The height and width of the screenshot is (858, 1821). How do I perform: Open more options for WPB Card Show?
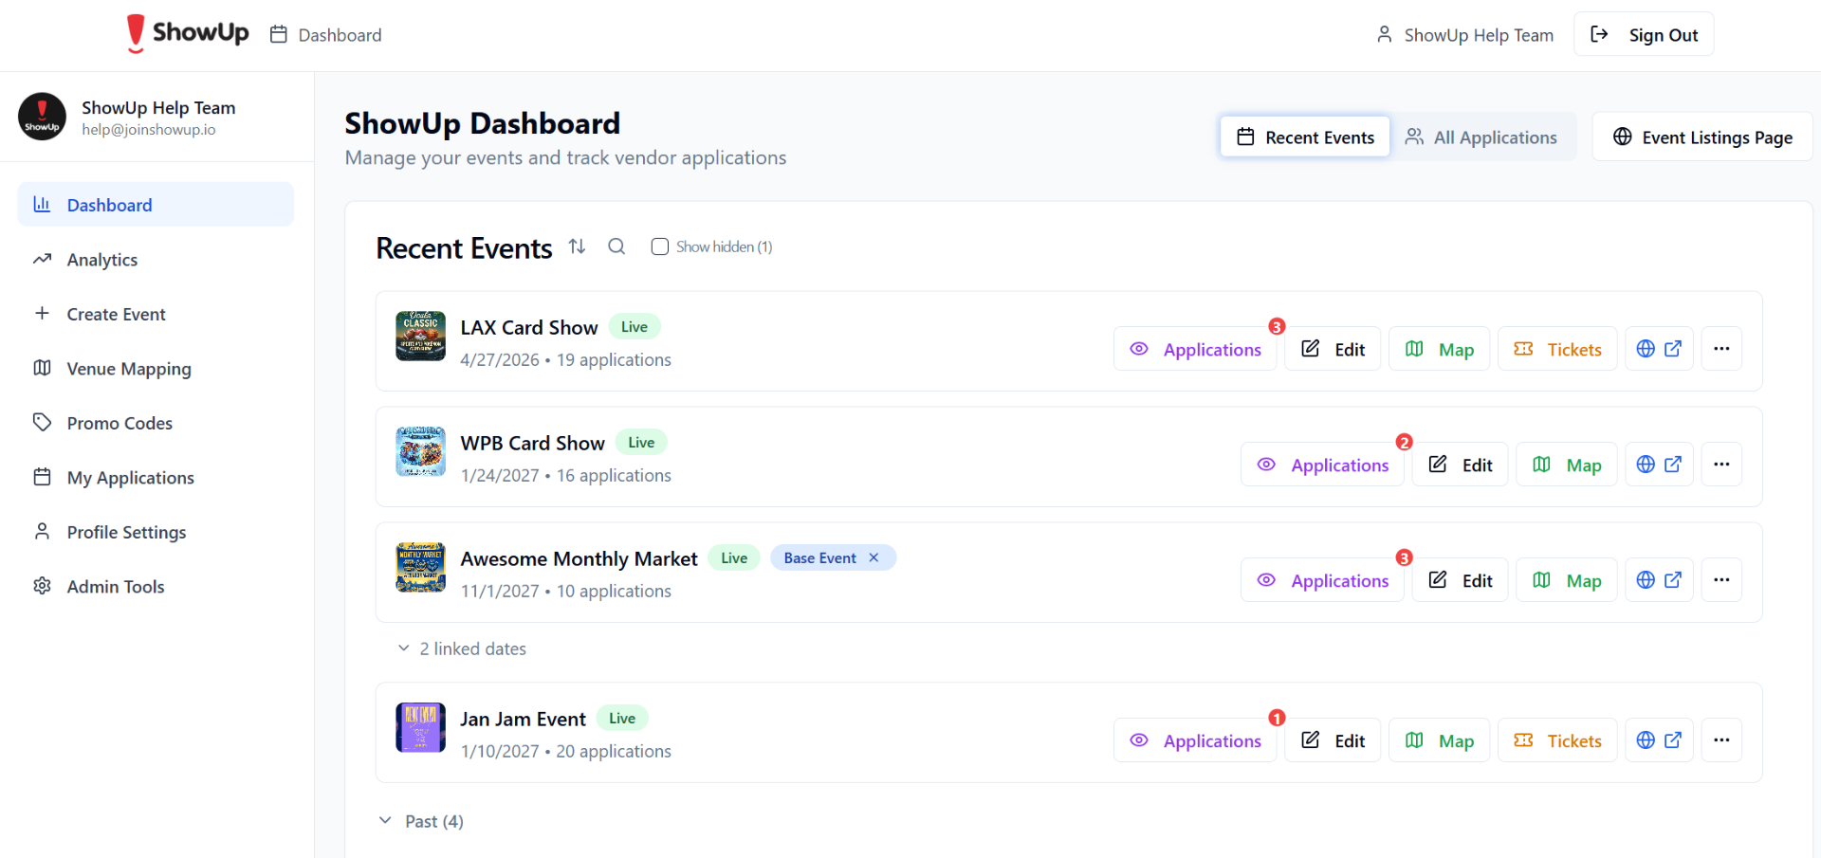pos(1721,465)
